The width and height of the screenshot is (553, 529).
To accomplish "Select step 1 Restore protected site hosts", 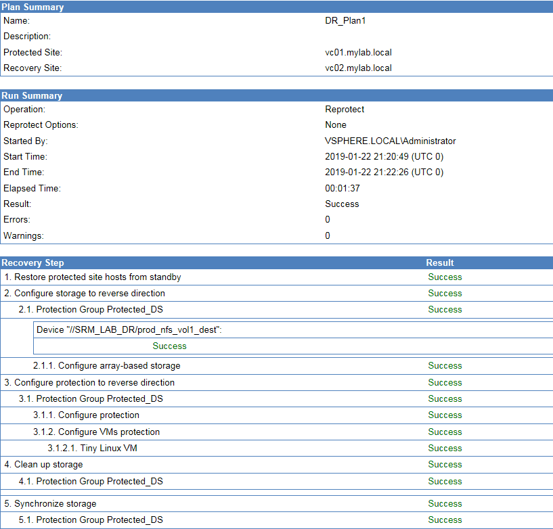I will point(93,277).
